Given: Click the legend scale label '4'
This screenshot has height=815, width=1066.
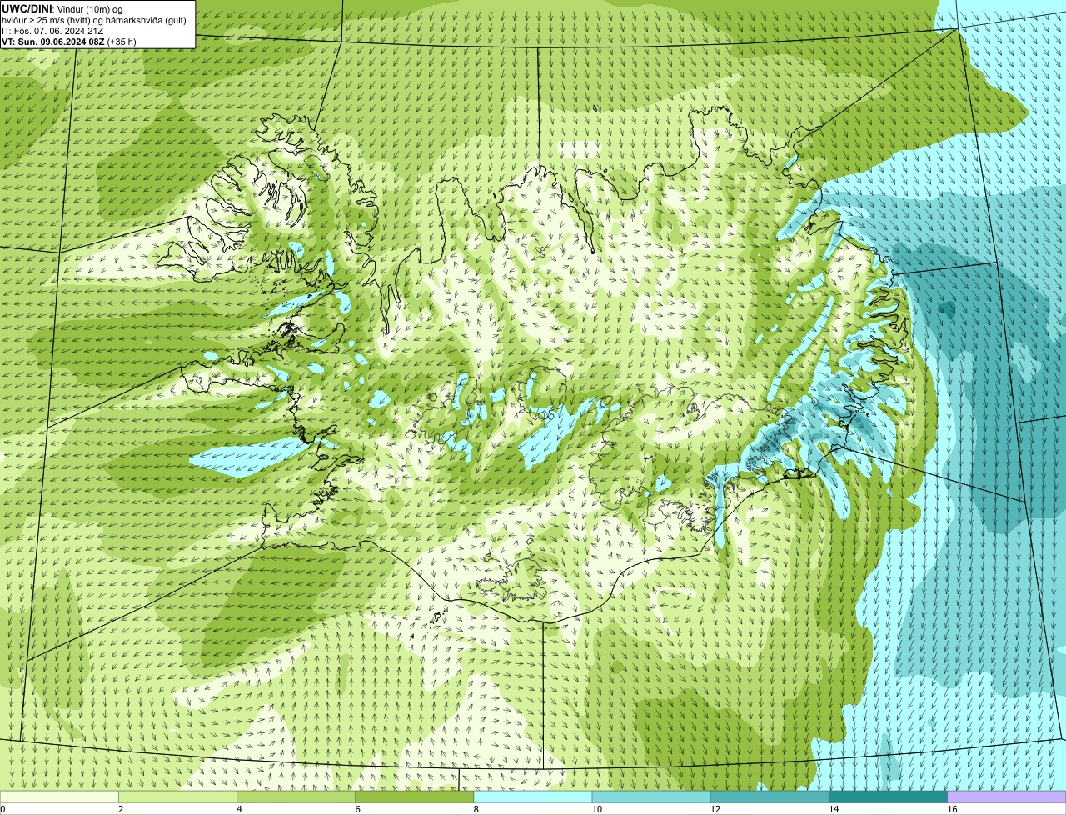Looking at the screenshot, I should [239, 809].
